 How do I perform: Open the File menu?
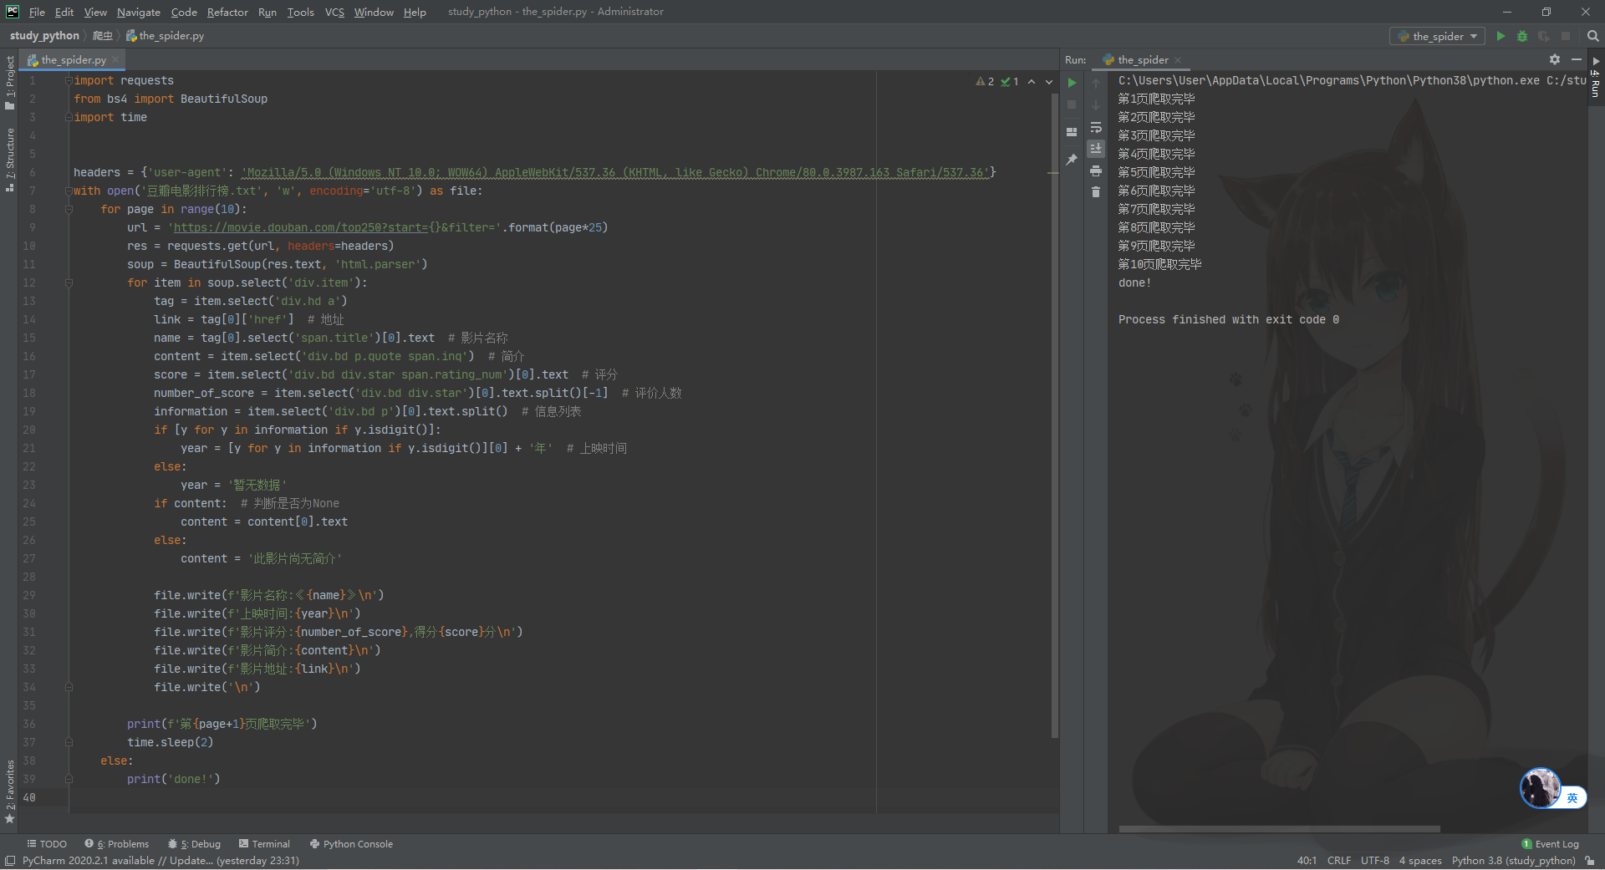point(37,12)
